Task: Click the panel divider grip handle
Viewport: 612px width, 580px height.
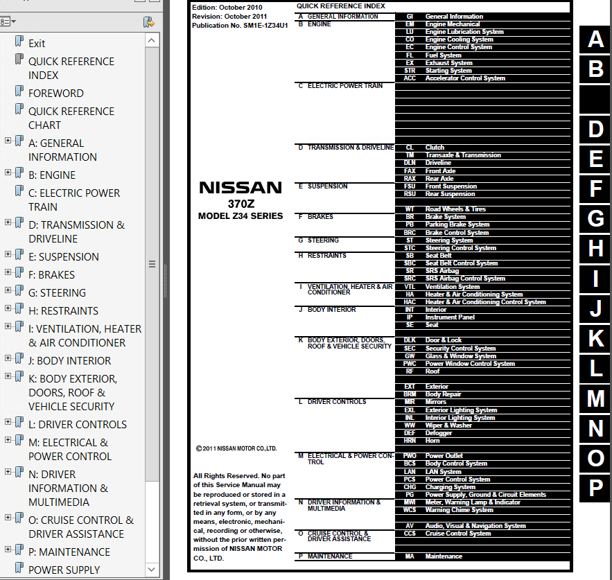Action: coord(166,281)
